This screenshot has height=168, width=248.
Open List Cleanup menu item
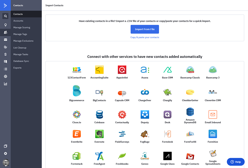[26, 48]
